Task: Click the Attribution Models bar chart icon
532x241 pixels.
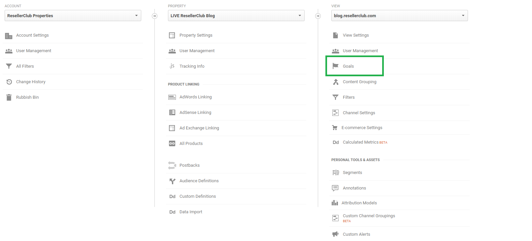Action: (x=335, y=203)
